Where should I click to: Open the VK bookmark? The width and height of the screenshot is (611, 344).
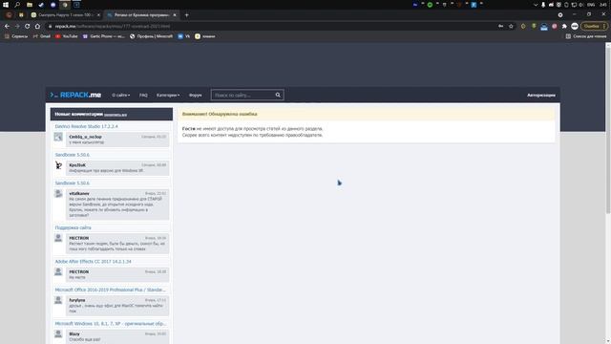(x=184, y=36)
